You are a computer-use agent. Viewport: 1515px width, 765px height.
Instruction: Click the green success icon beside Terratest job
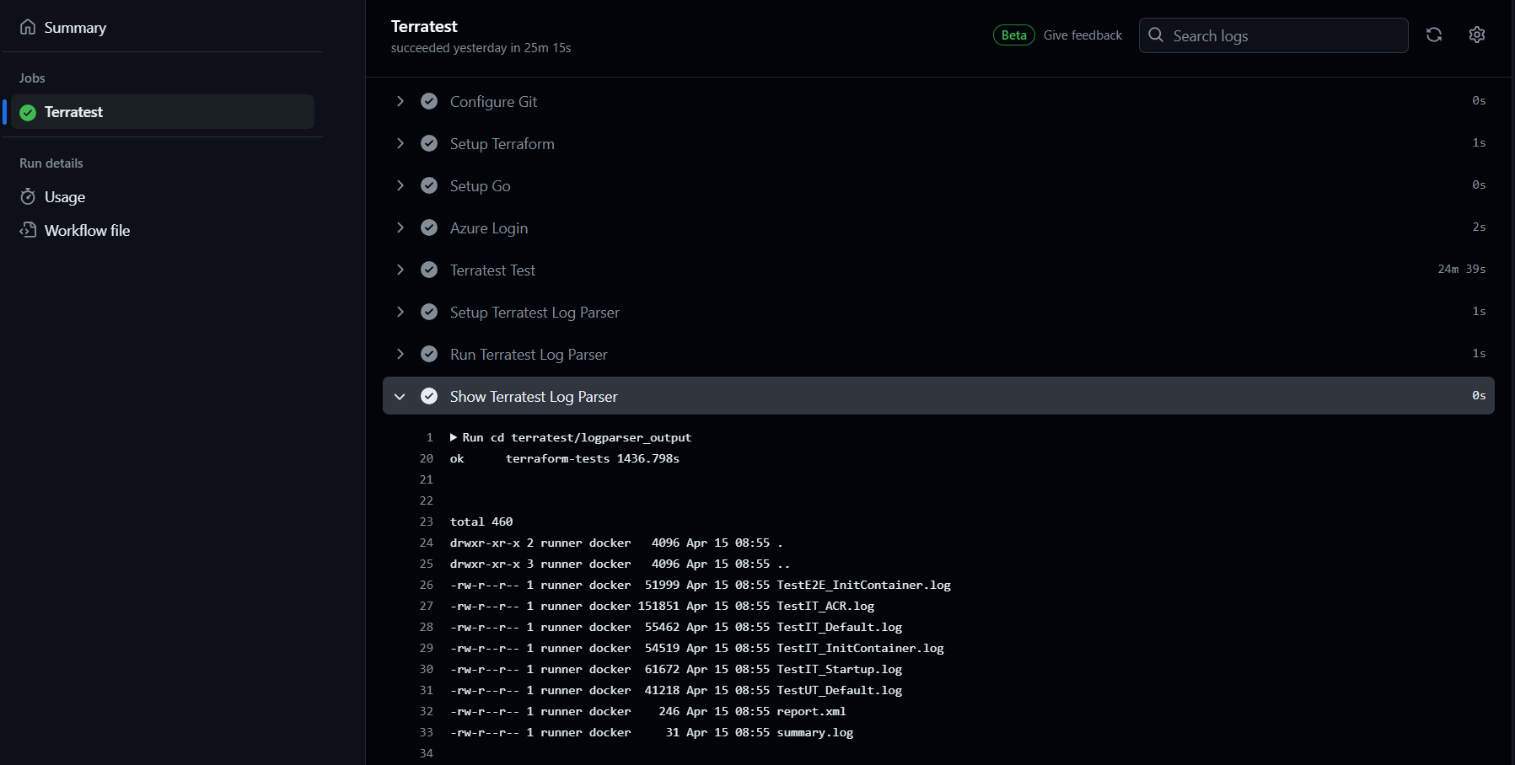[x=28, y=112]
